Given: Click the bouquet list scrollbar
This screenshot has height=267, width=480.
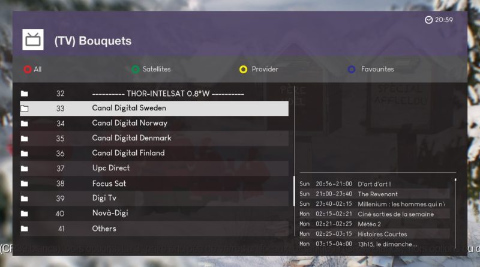Looking at the screenshot, I should pyautogui.click(x=294, y=191).
